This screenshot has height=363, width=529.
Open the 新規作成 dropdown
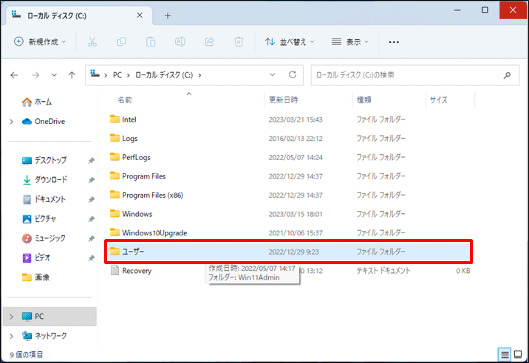coord(40,42)
